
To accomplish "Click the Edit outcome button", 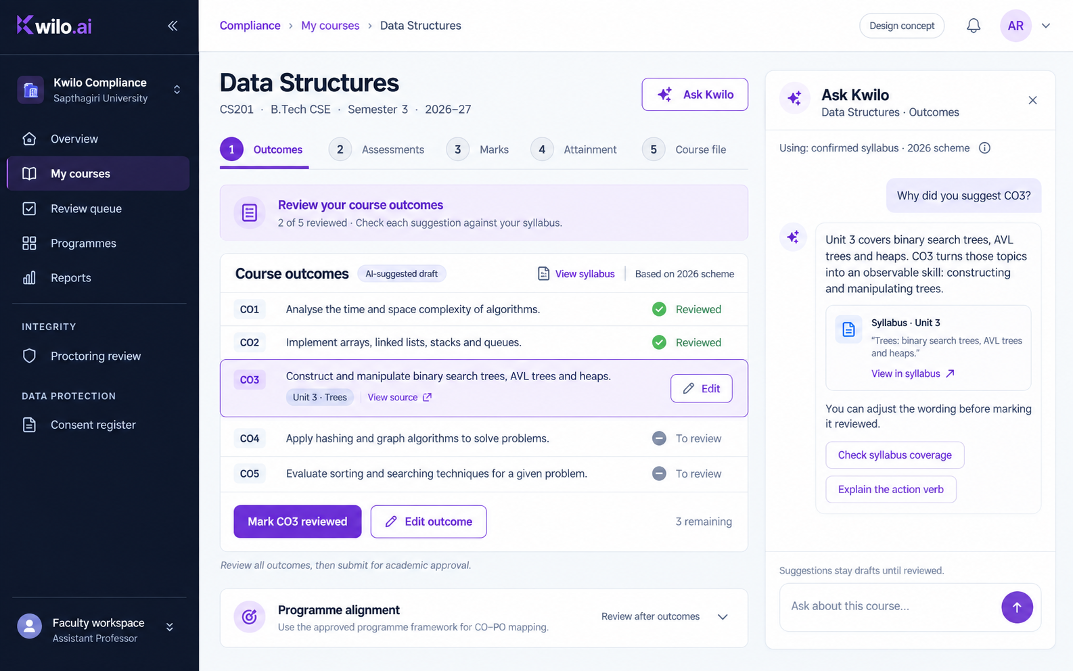I will (428, 522).
